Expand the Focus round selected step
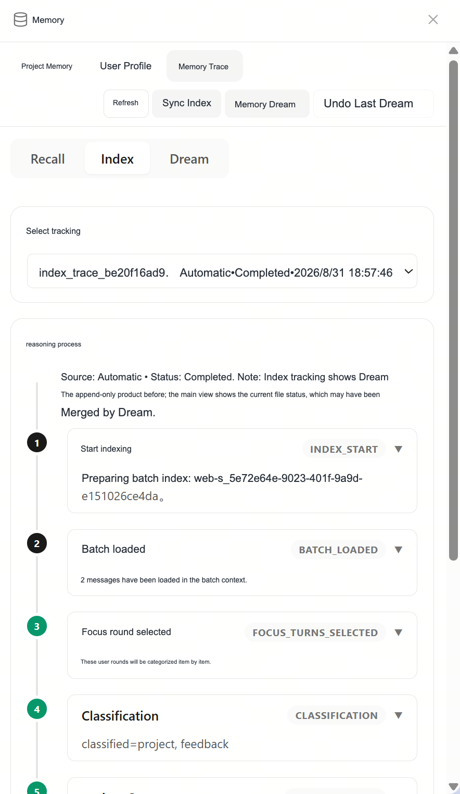This screenshot has width=460, height=794. tap(399, 632)
